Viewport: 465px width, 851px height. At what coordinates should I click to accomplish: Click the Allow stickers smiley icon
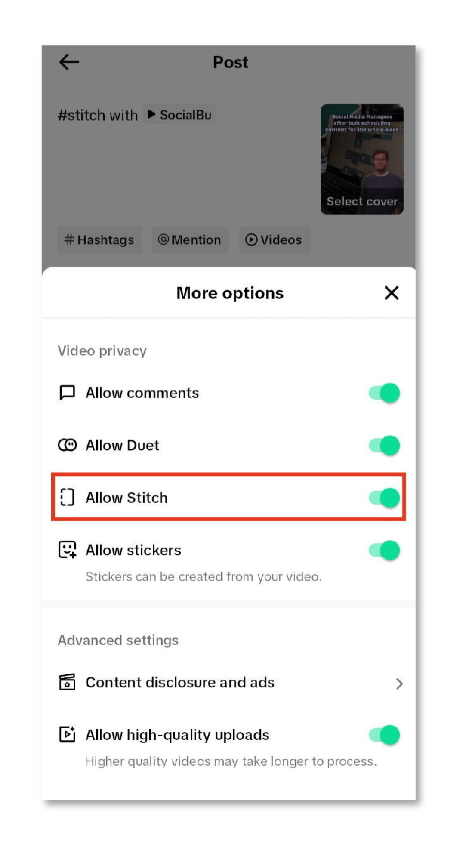tap(67, 550)
